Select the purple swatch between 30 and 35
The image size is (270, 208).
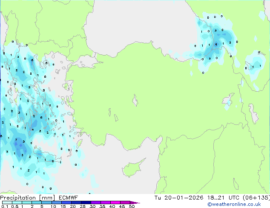96,202
